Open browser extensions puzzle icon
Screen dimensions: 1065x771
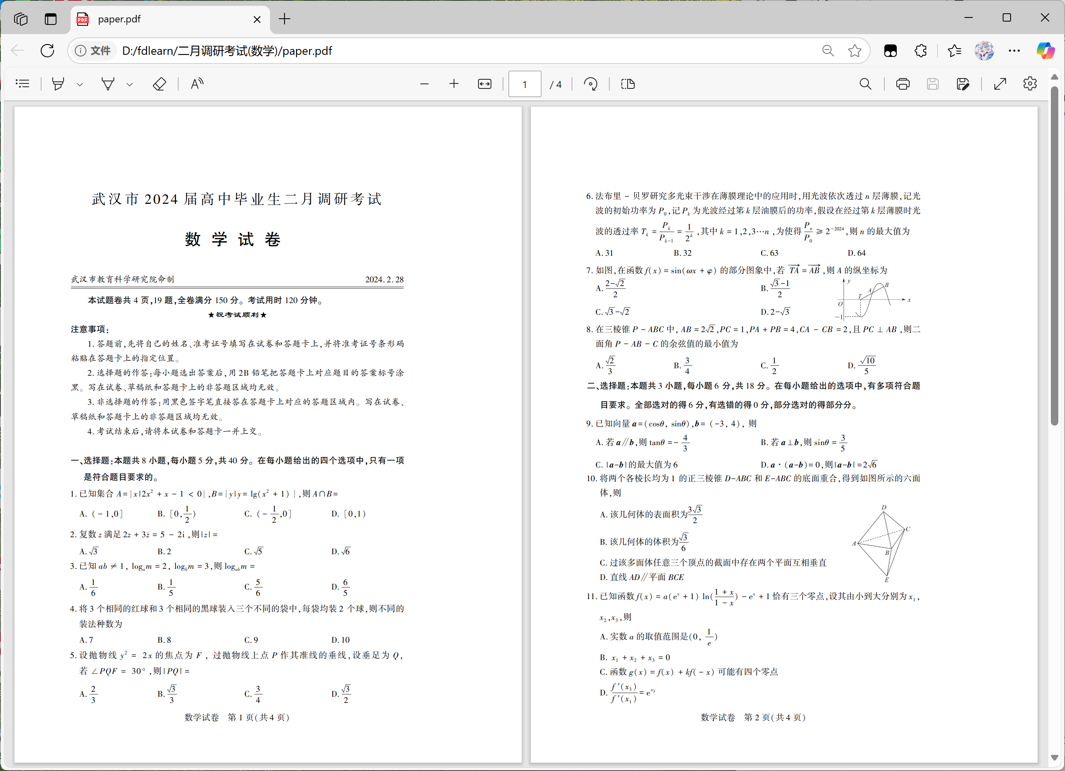[920, 51]
